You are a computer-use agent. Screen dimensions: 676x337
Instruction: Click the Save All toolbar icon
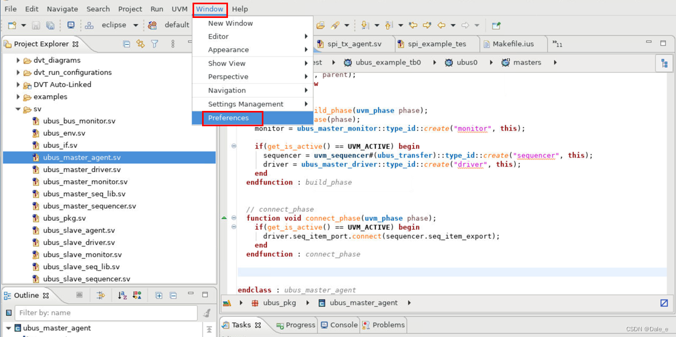[50, 25]
